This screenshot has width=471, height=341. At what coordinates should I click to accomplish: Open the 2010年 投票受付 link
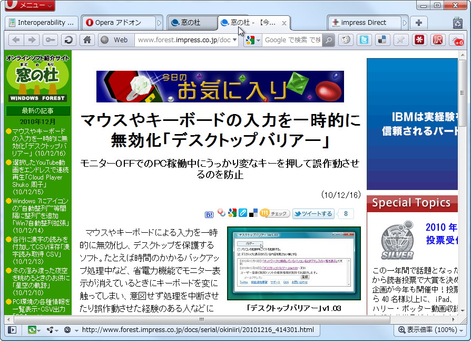[441, 233]
